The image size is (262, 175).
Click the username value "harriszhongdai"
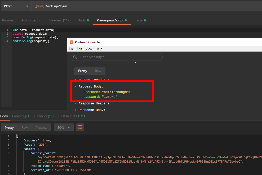pos(117,92)
